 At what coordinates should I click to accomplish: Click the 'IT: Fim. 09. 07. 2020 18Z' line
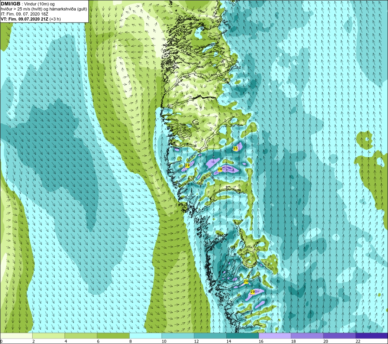pyautogui.click(x=24, y=14)
